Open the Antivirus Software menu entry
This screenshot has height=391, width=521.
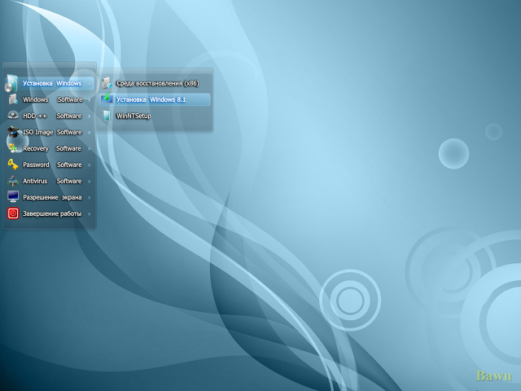tap(49, 181)
